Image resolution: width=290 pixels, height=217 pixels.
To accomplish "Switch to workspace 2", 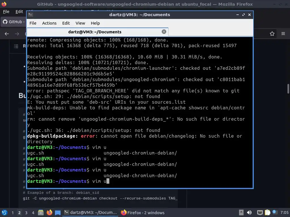I will coord(20,213).
